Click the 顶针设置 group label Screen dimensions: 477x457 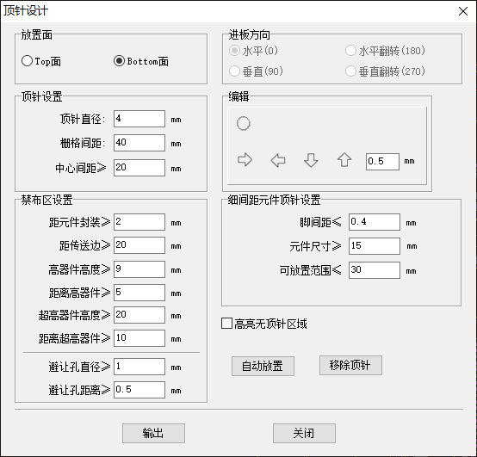[41, 96]
